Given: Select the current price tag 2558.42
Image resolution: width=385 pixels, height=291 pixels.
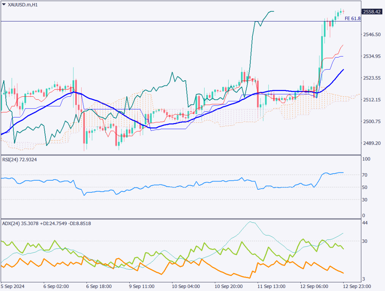Looking at the screenshot, I should [x=372, y=12].
